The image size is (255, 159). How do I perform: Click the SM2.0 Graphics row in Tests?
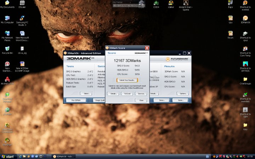[x=80, y=71]
